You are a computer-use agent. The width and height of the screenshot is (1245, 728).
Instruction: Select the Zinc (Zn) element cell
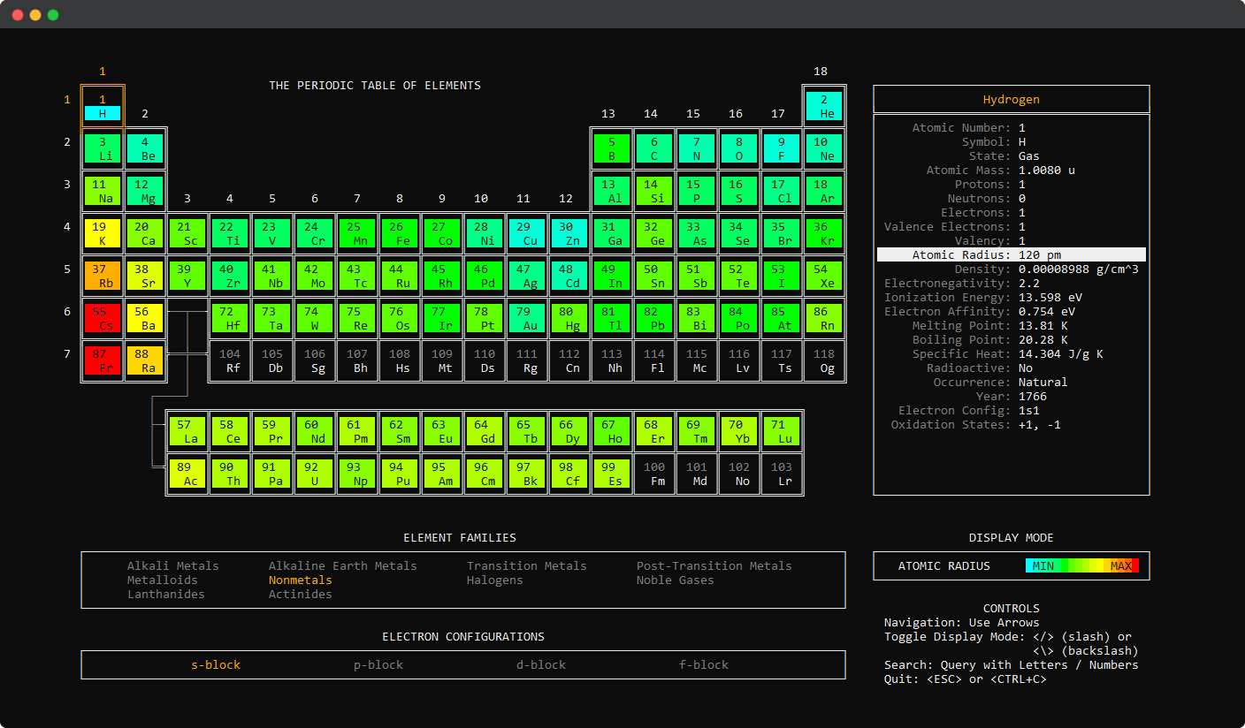pos(569,233)
